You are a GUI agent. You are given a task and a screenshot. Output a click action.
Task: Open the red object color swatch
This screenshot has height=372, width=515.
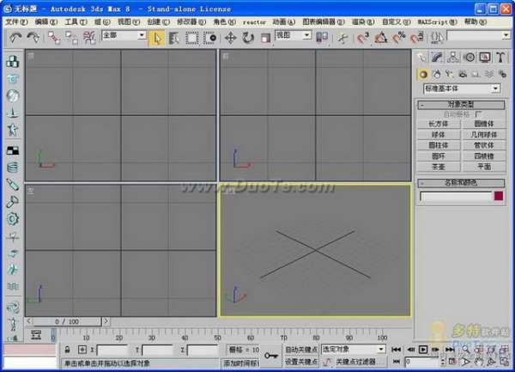point(499,196)
